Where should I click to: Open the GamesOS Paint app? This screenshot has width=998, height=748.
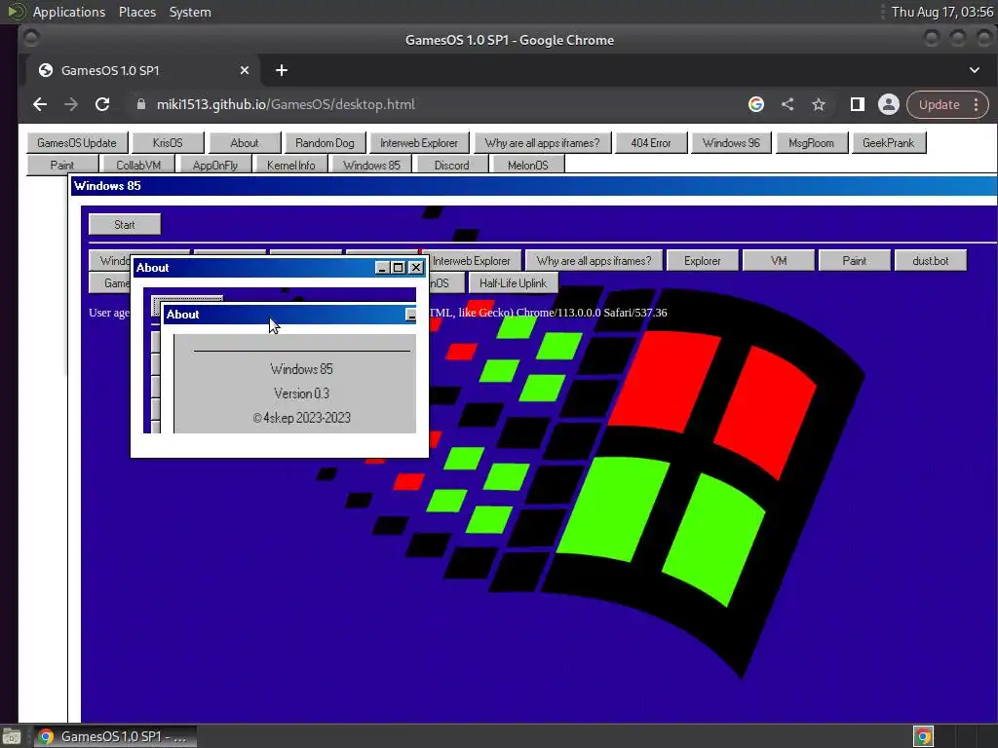pyautogui.click(x=62, y=165)
